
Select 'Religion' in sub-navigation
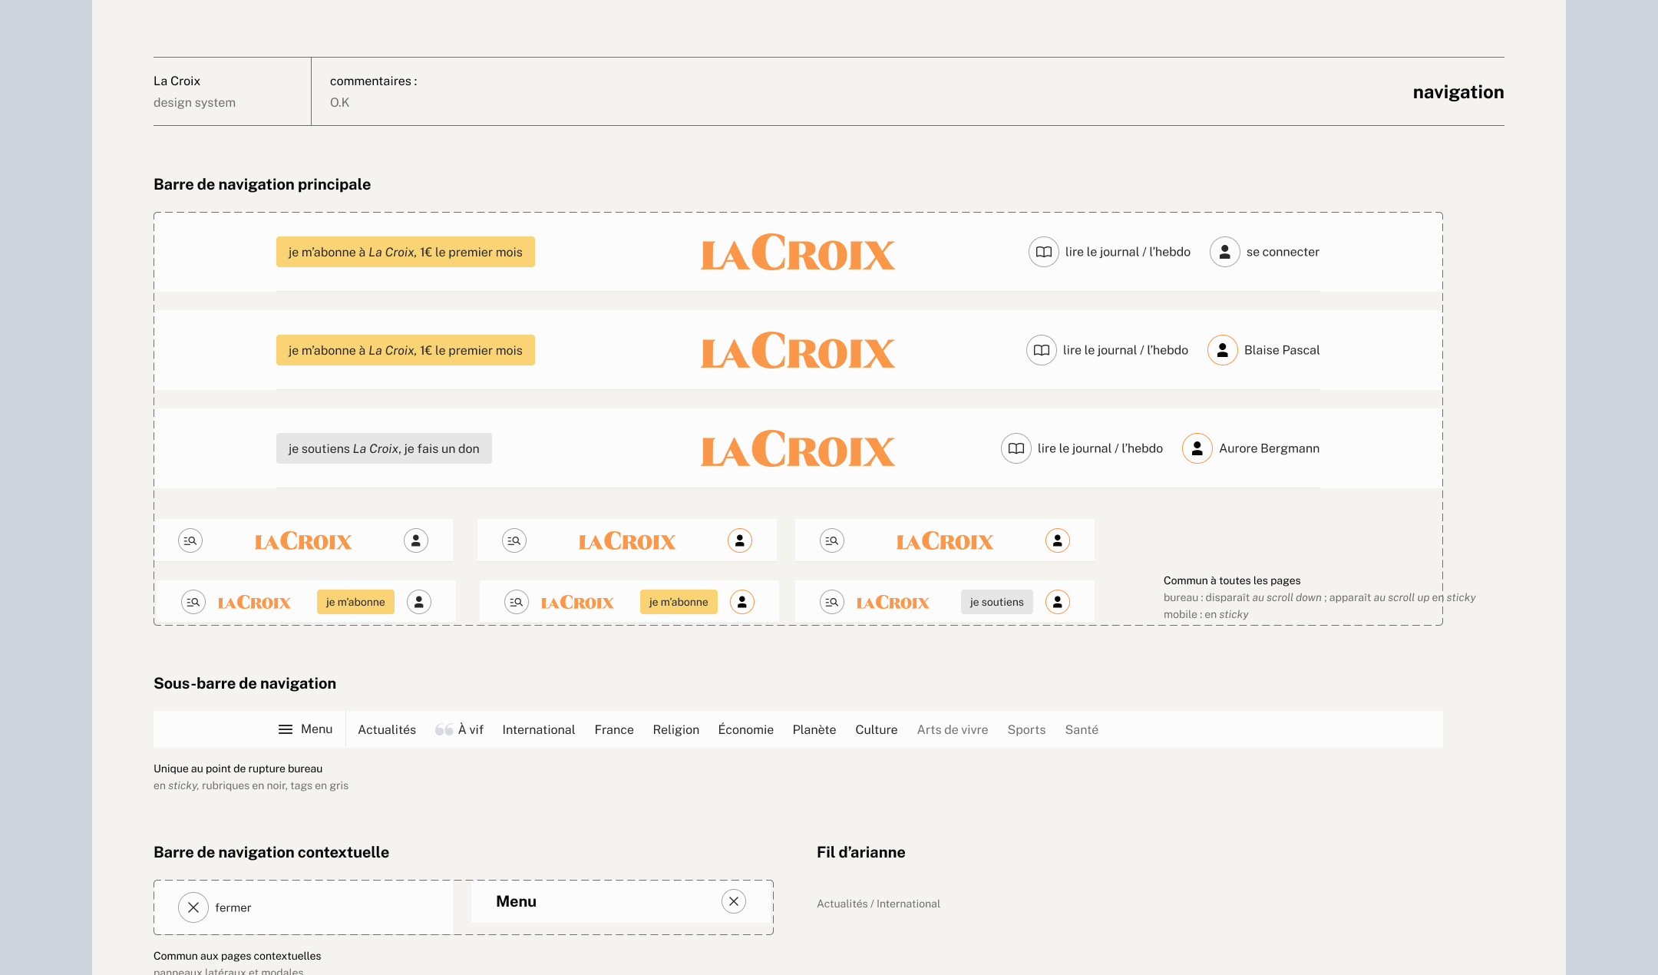[x=676, y=729]
